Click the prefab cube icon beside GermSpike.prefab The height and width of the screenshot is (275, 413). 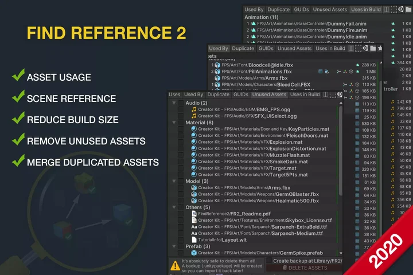click(x=194, y=253)
